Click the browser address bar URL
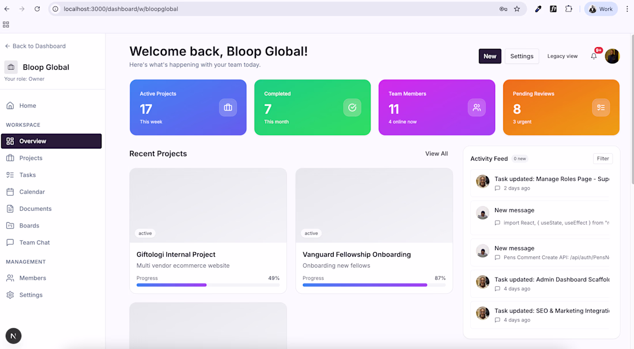Image resolution: width=634 pixels, height=349 pixels. (x=121, y=9)
